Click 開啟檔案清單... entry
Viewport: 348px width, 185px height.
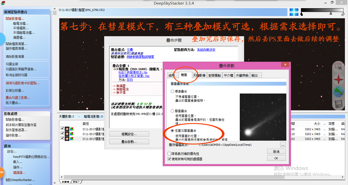point(16,44)
